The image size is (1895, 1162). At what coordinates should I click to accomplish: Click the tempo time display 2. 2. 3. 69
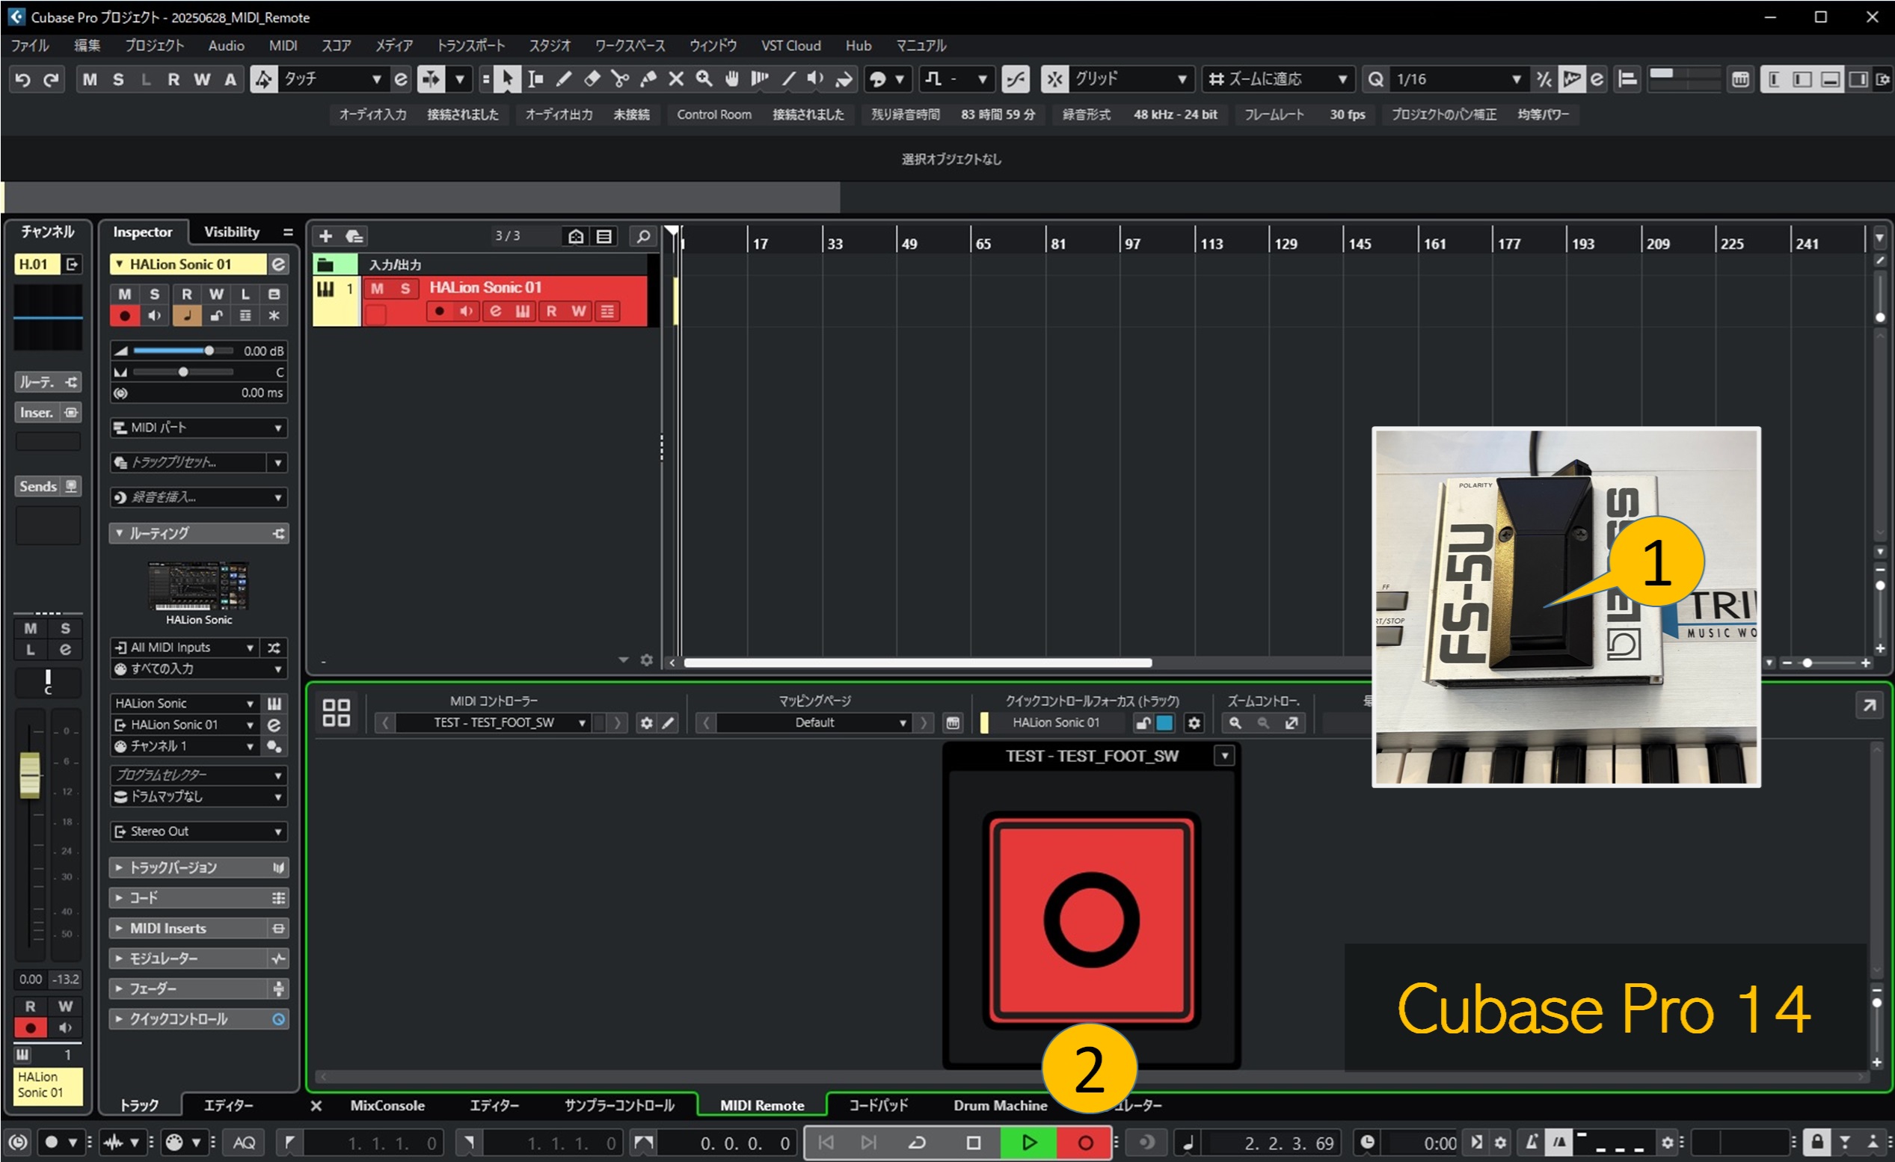(1288, 1143)
